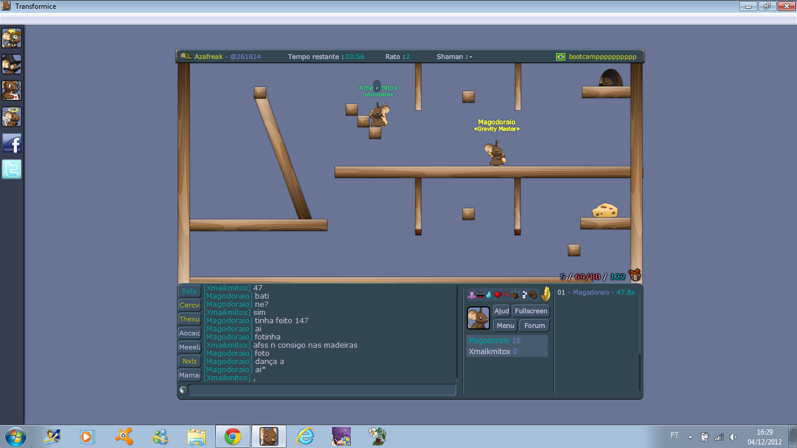Image resolution: width=797 pixels, height=448 pixels.
Task: Open the Facebook link icon
Action: [x=12, y=143]
